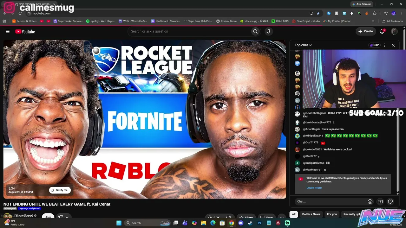Click the Copy tags to clipboard button
This screenshot has height=228, width=406.
coord(29,209)
